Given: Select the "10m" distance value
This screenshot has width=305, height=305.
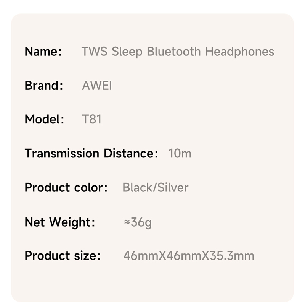Looking at the screenshot, I should click(180, 154).
